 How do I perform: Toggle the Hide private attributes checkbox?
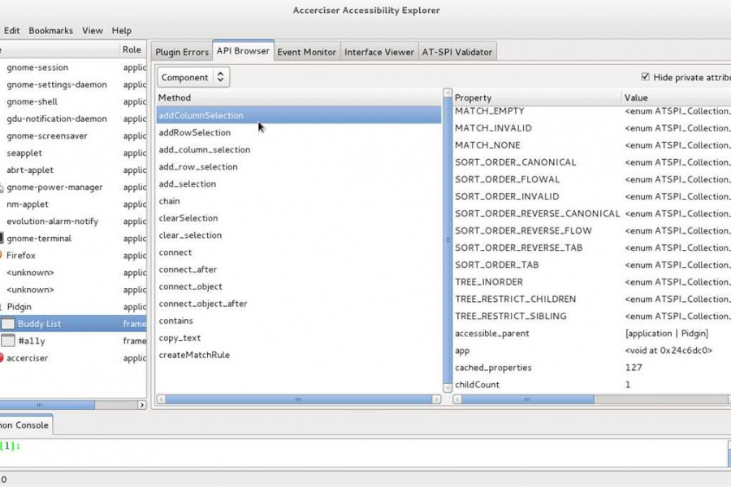645,77
